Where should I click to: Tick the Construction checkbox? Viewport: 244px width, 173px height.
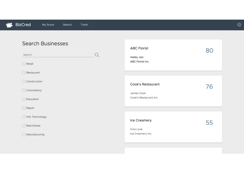[24, 82]
